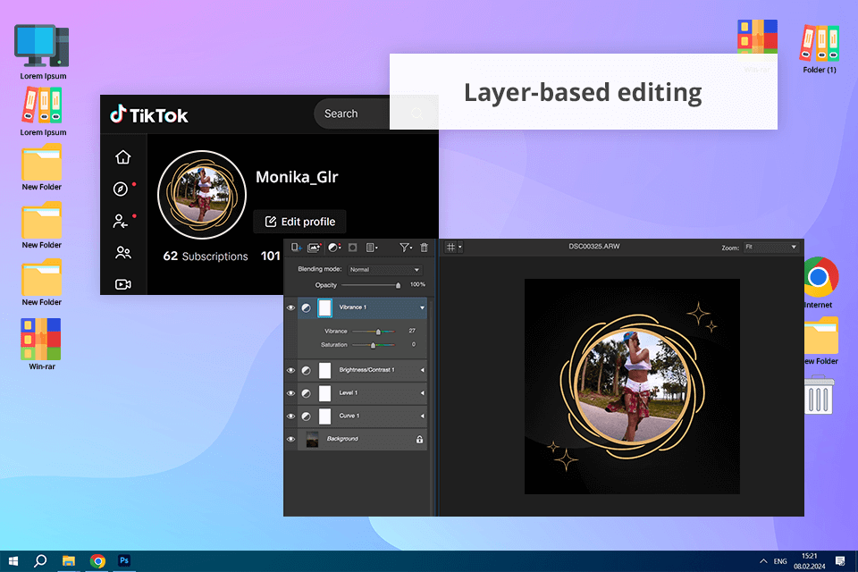Click the Vibrance value 27

[x=412, y=331]
